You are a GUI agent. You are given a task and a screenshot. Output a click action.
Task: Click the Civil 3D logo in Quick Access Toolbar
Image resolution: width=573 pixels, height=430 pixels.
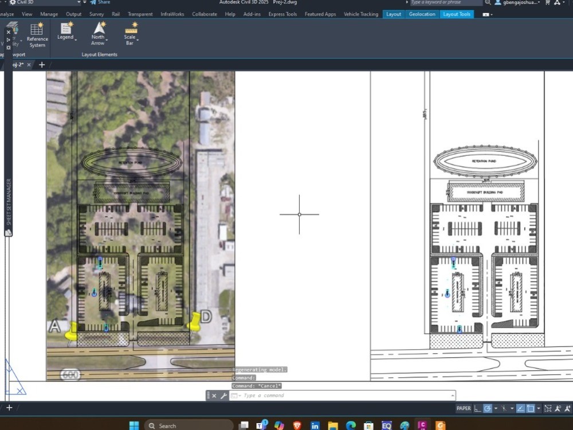click(x=13, y=2)
